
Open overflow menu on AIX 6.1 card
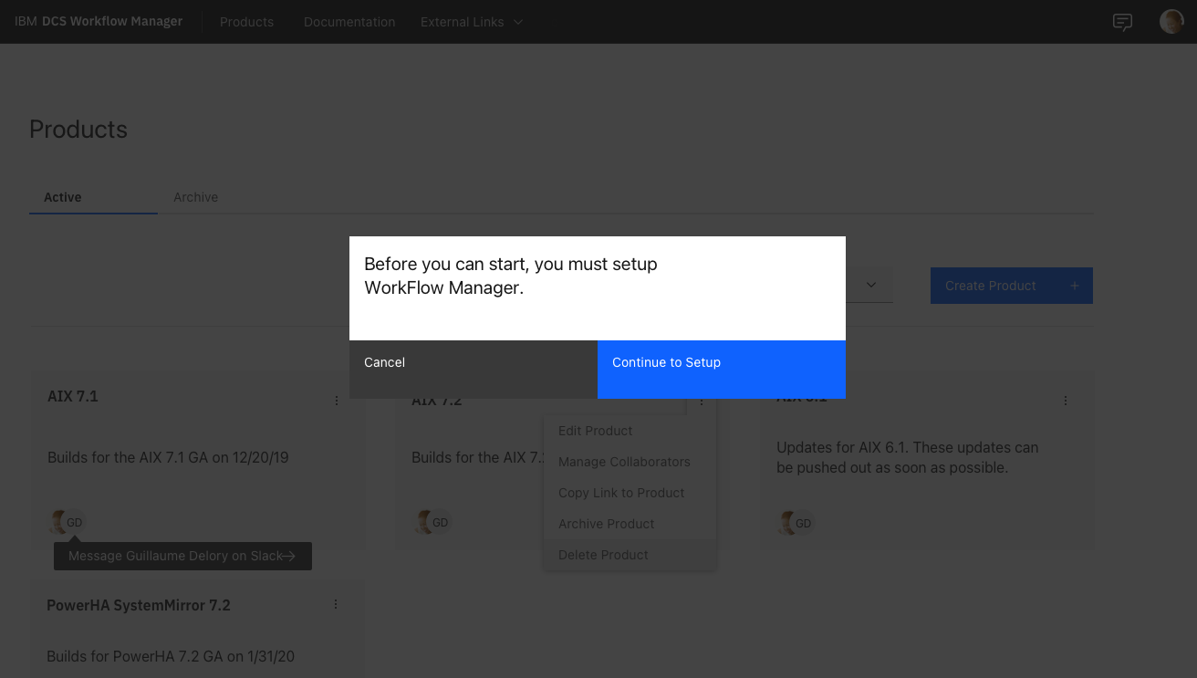point(1066,401)
